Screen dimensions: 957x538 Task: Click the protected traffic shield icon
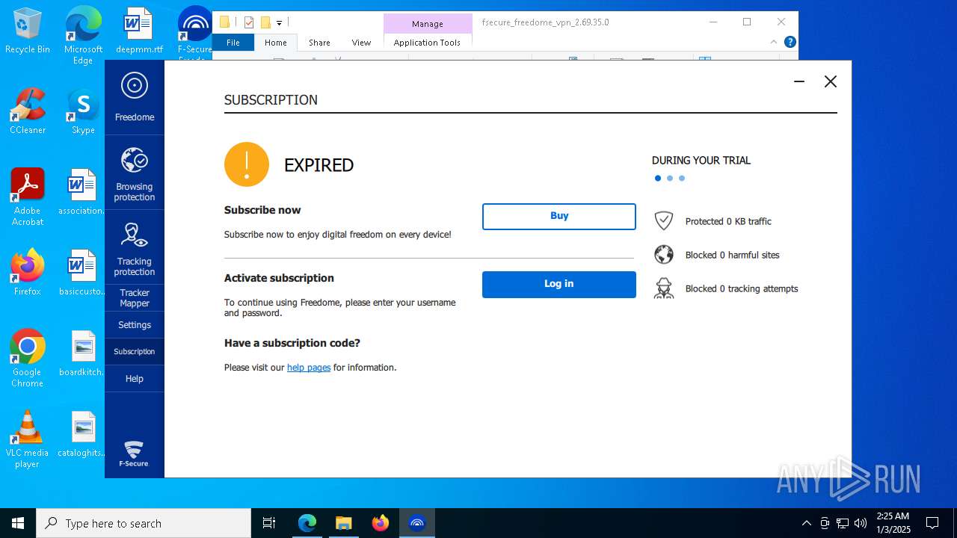(664, 221)
